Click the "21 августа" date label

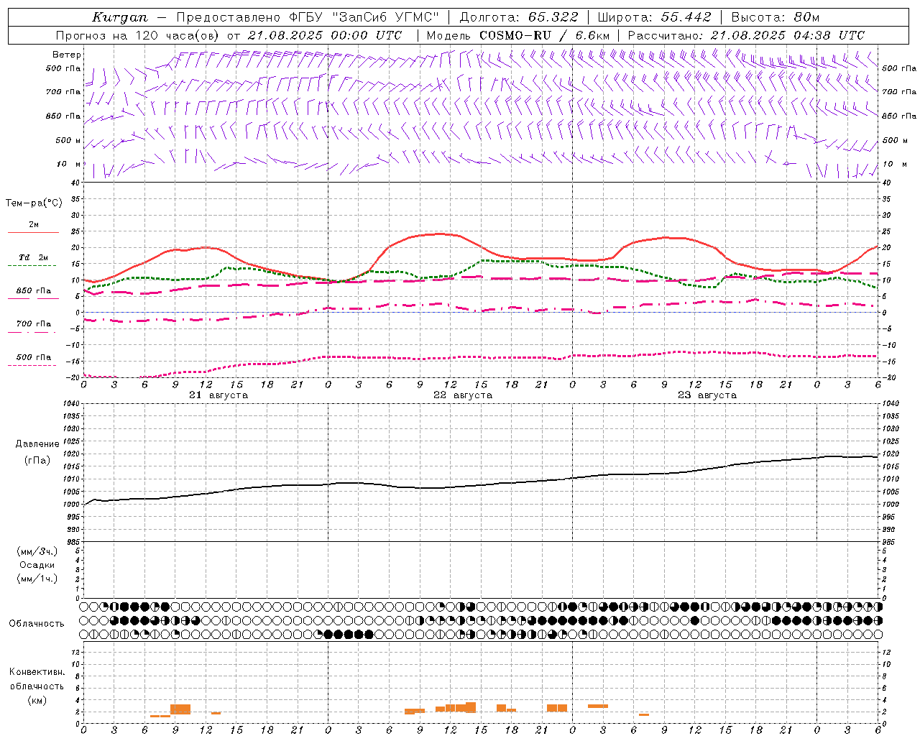tap(218, 395)
